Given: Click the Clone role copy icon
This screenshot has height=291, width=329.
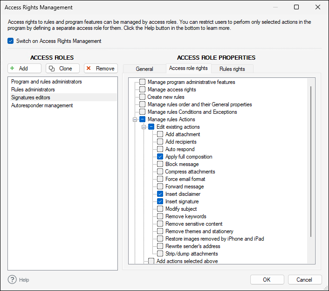Looking at the screenshot, I should click(51, 69).
